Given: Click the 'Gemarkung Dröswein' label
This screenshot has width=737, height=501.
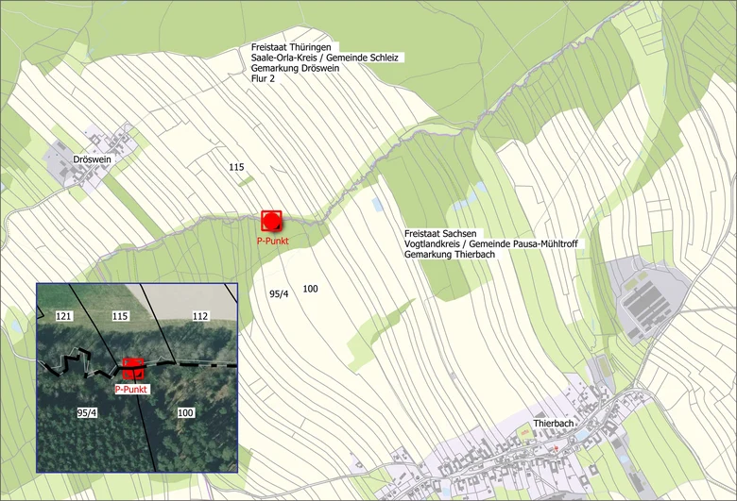Looking at the screenshot, I should pos(295,68).
